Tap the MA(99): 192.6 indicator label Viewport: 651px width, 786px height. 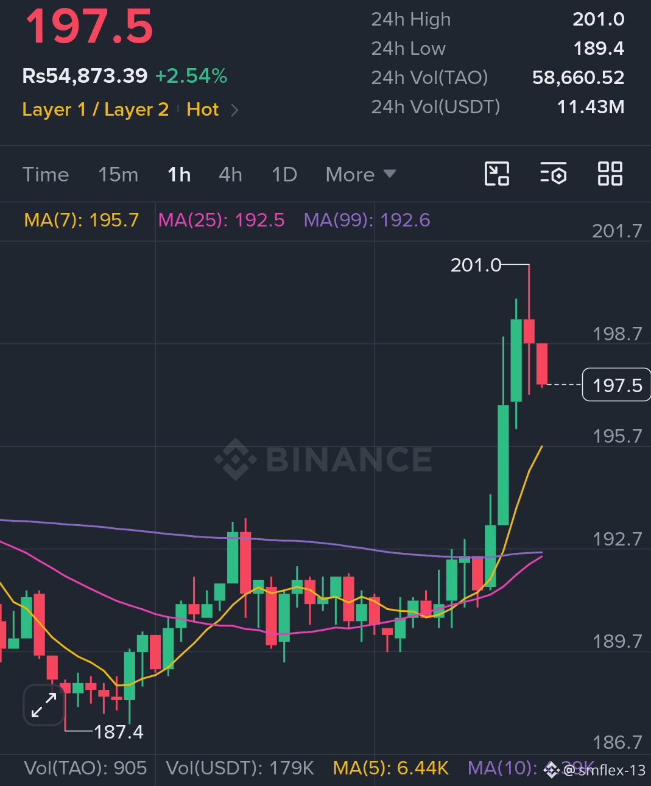[367, 220]
